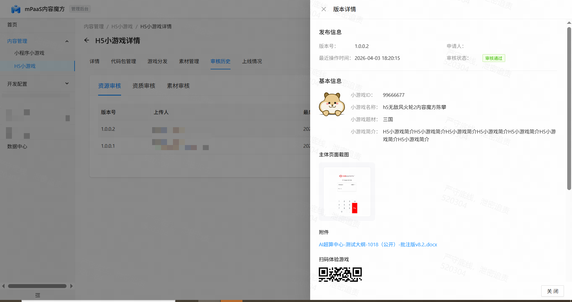Switch to the 详情 tab
Viewport: 572px width, 302px height.
(95, 61)
